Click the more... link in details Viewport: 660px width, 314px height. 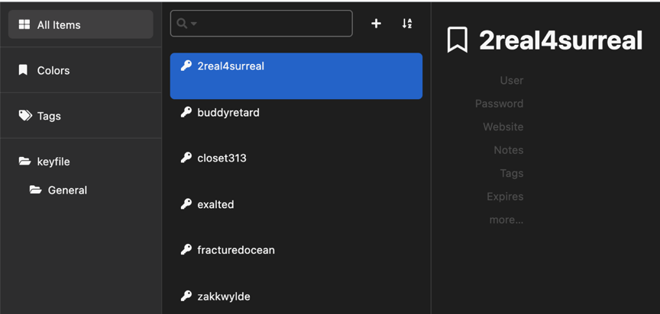point(506,219)
